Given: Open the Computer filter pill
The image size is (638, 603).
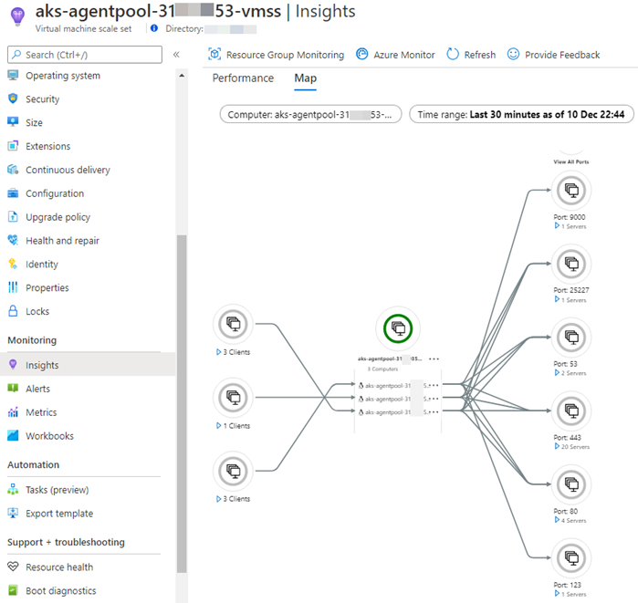Looking at the screenshot, I should click(310, 115).
